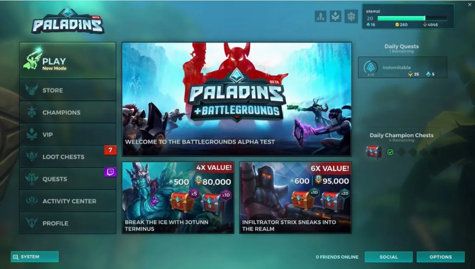Click the essence balance 4846
The image size is (475, 269).
point(430,25)
